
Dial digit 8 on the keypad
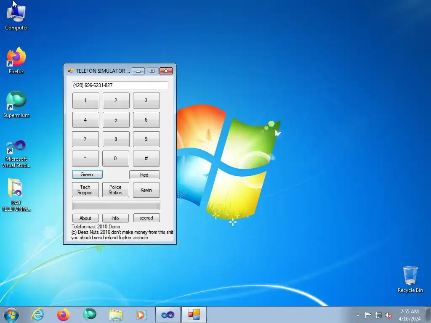(x=116, y=139)
